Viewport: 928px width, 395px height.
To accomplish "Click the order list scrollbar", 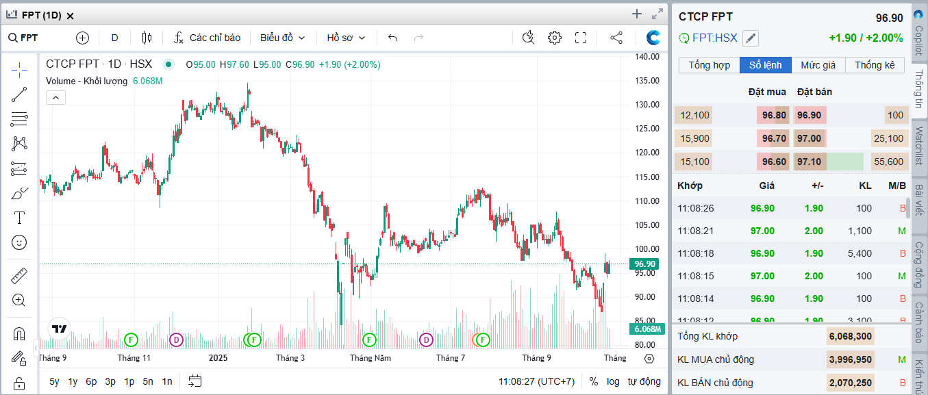I will [x=908, y=207].
